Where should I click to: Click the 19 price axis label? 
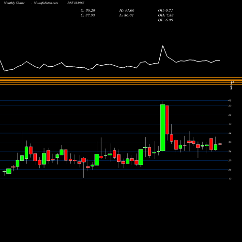pos(230,179)
